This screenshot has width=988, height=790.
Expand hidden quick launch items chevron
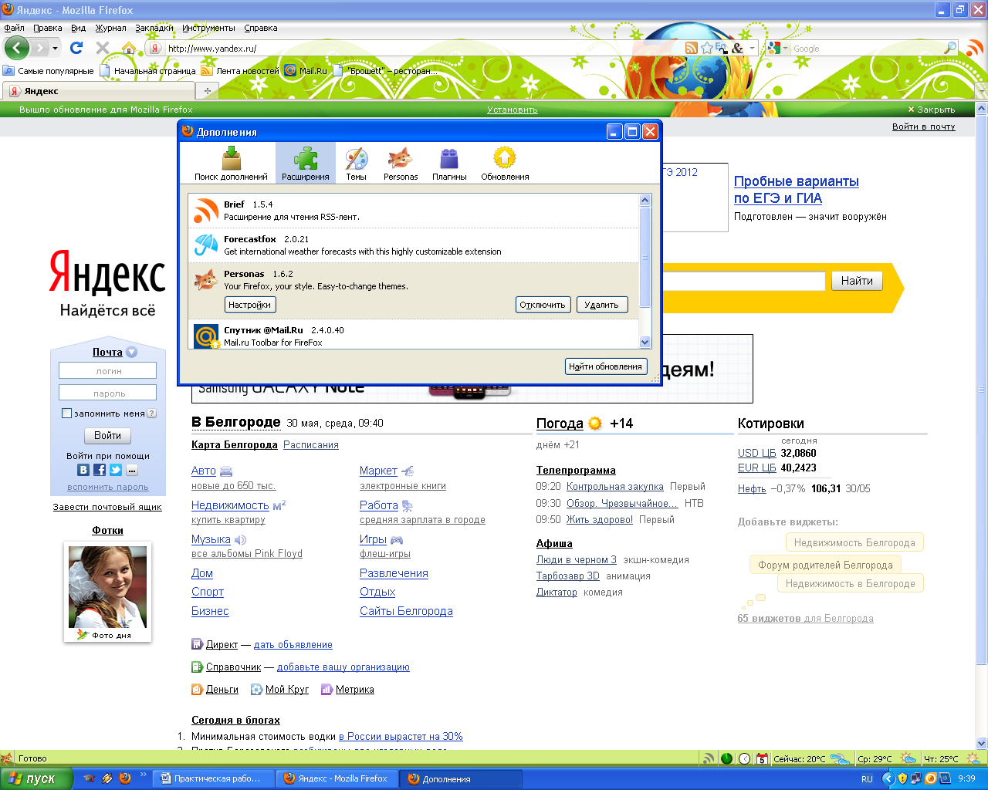(x=143, y=775)
